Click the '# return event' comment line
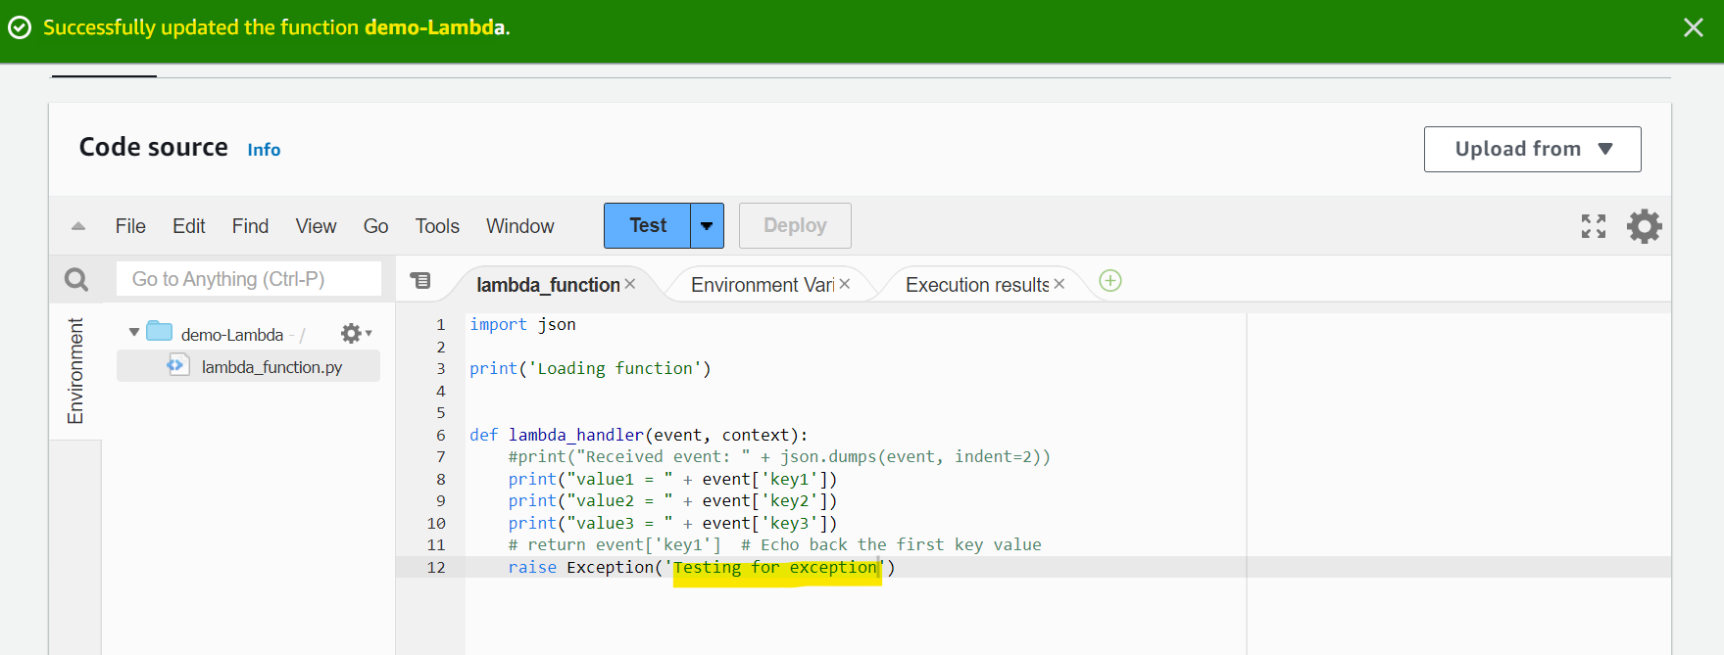 click(x=774, y=544)
